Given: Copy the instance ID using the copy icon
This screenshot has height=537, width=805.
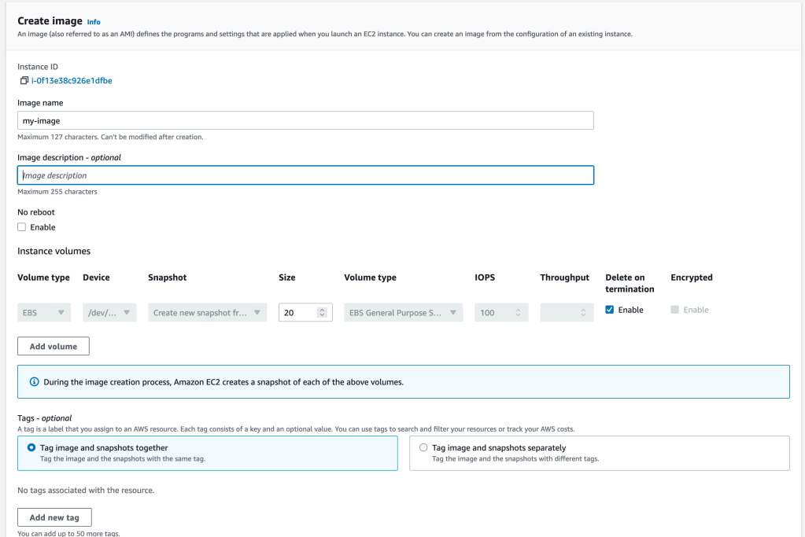Looking at the screenshot, I should (x=24, y=80).
